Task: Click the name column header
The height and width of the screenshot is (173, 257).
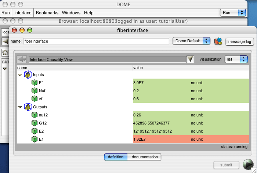Action: point(75,68)
